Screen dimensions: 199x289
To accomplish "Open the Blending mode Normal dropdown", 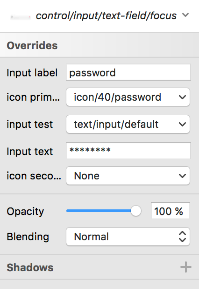I will point(128,237).
